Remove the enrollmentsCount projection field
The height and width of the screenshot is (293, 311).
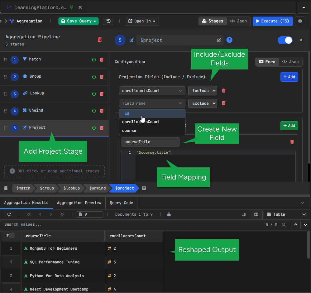coord(224,91)
